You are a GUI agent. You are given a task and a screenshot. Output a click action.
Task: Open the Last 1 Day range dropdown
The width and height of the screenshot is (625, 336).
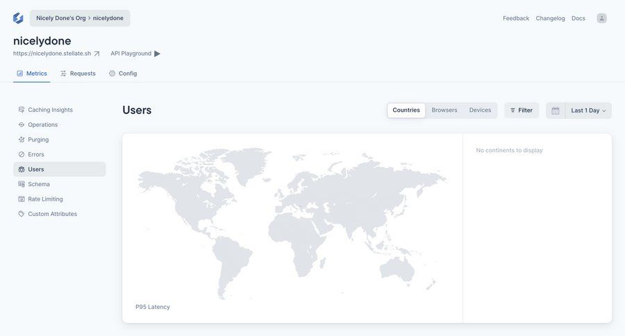click(588, 110)
